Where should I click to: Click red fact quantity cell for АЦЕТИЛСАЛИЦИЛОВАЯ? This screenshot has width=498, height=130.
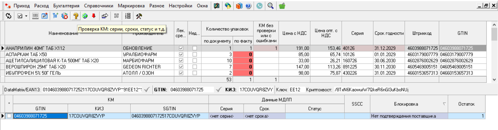coord(243,61)
